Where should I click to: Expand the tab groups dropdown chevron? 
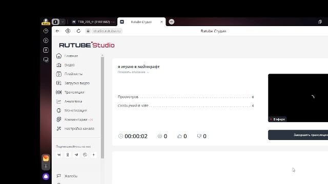(x=63, y=21)
